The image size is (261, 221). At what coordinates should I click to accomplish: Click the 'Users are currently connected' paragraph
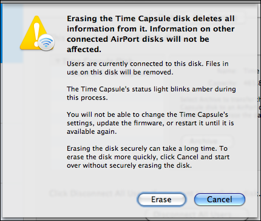tap(147, 68)
